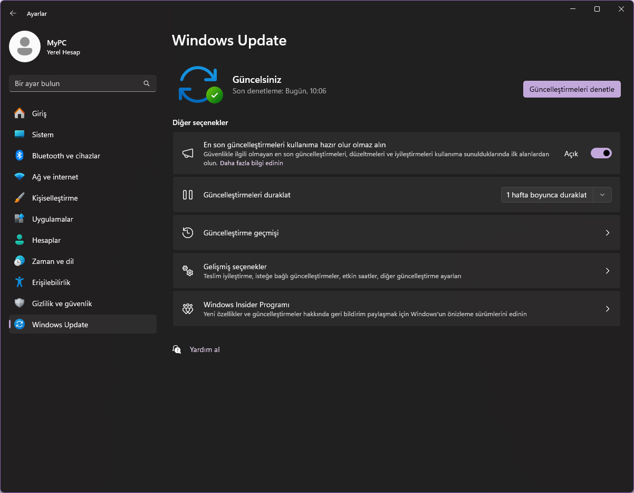Image resolution: width=634 pixels, height=493 pixels.
Task: Select the Uygulamalar category
Action: [83, 219]
